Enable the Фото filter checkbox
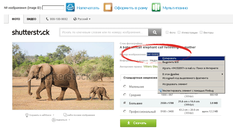This screenshot has height=130, width=233. click(167, 32)
